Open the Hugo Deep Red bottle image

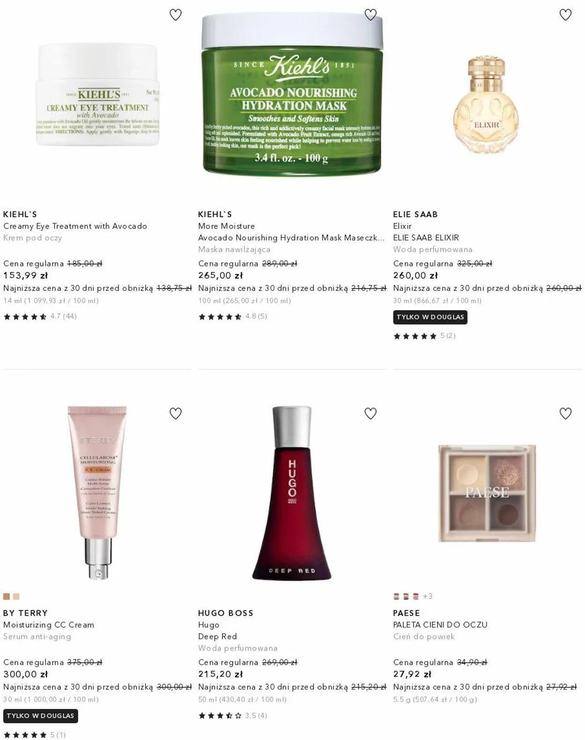click(x=292, y=493)
